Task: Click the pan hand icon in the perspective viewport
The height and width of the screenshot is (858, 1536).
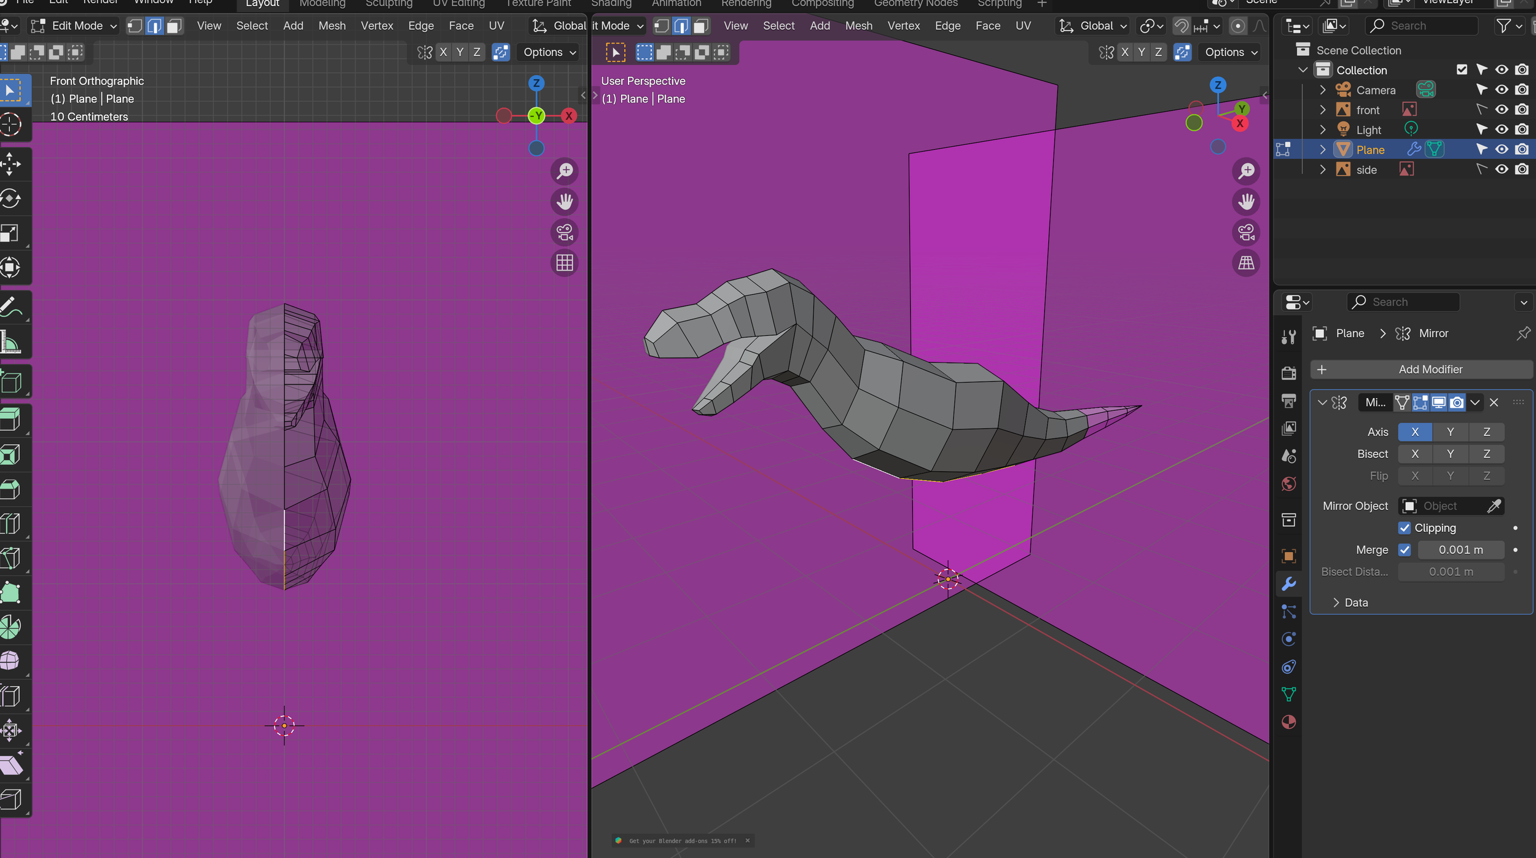Action: coord(1246,201)
